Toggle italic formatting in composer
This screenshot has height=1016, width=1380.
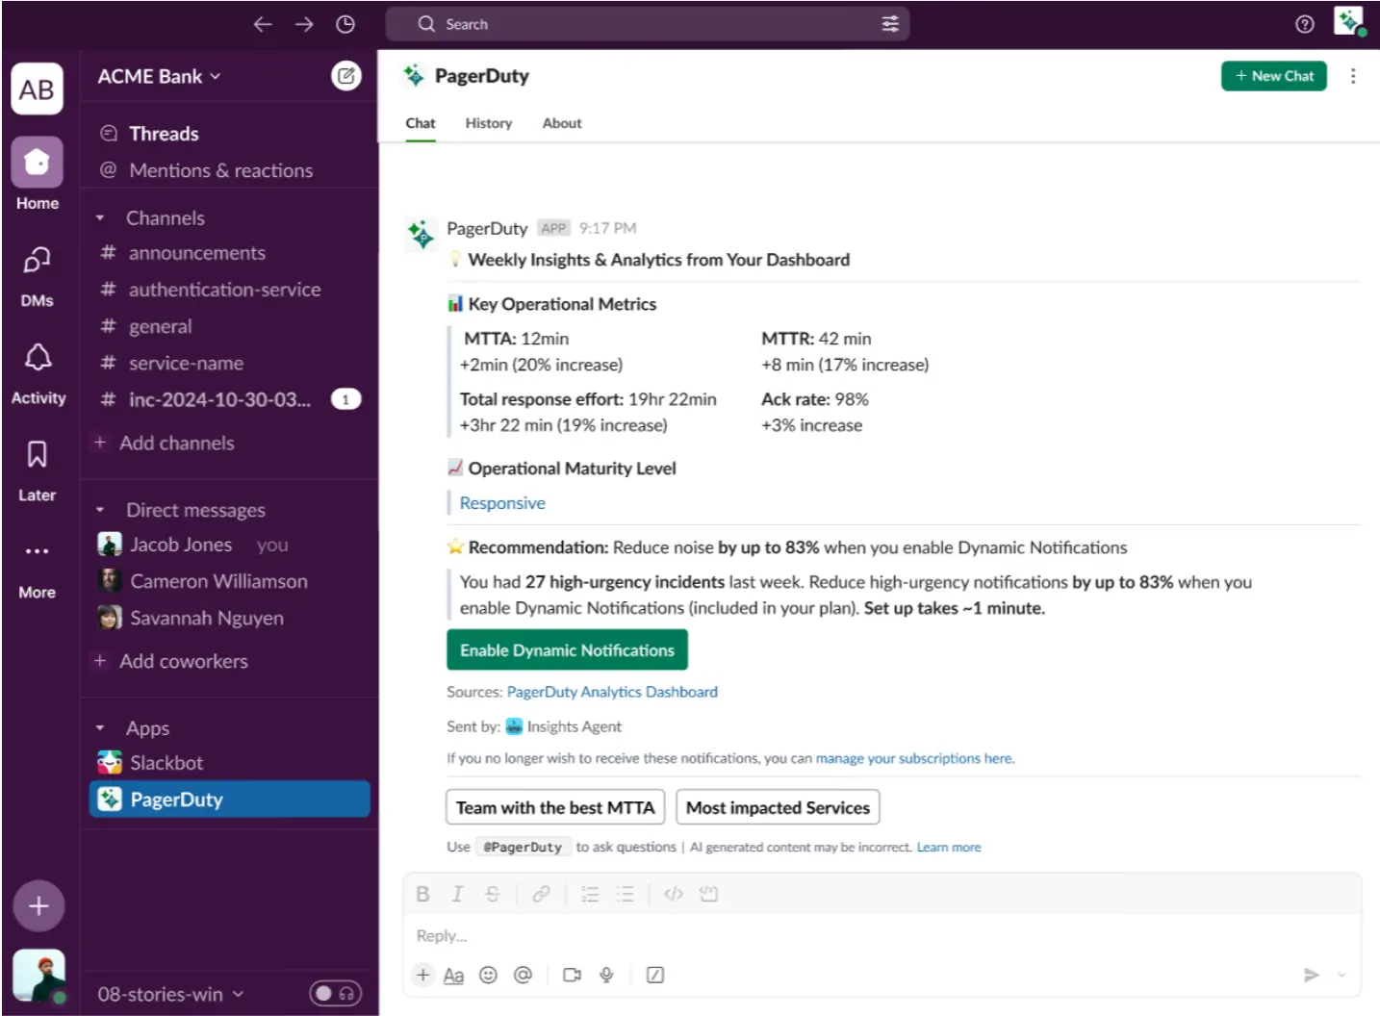coord(457,894)
